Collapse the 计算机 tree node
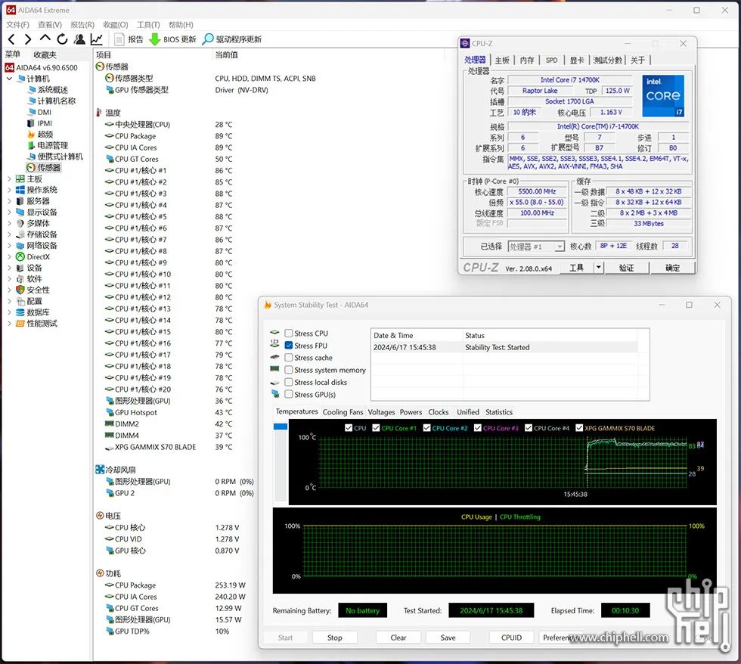The image size is (741, 664). pos(9,79)
